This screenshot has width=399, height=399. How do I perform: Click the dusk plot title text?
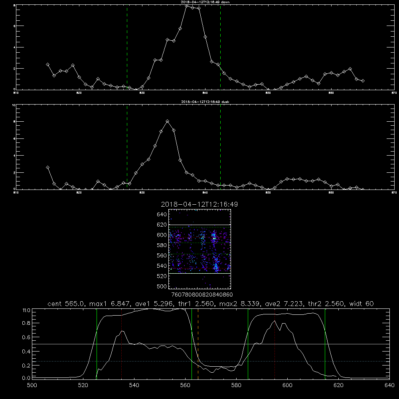(x=205, y=102)
